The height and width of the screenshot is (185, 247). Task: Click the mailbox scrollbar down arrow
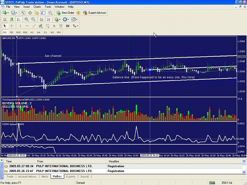point(244,172)
